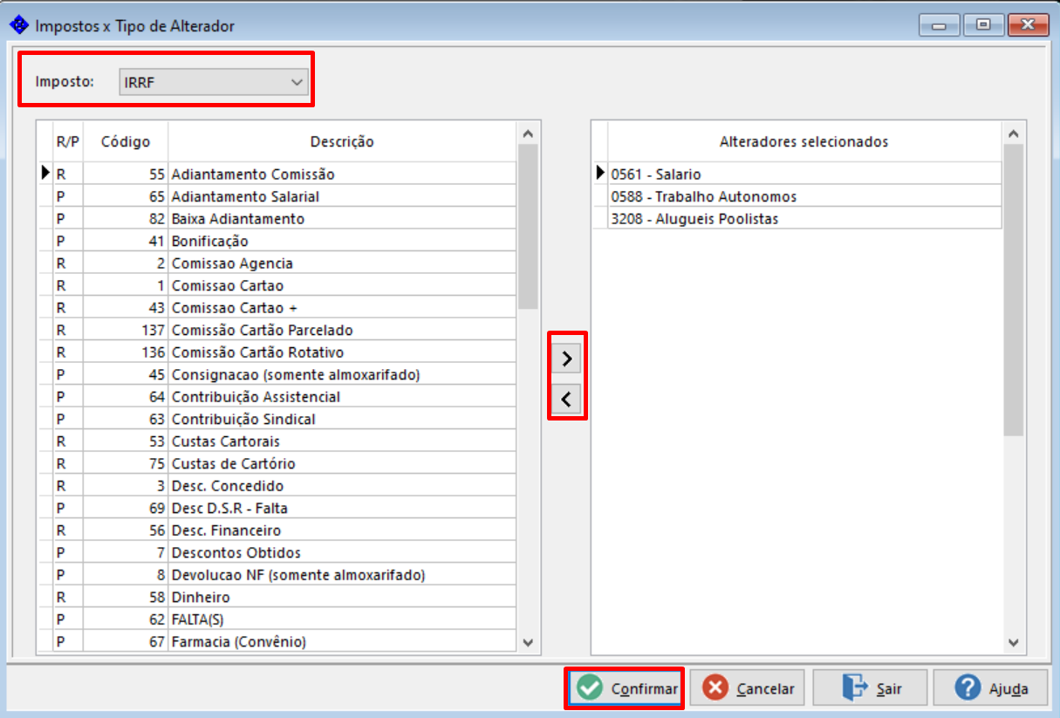
Task: Confirm the changes with the Confirmar button
Action: pos(626,688)
